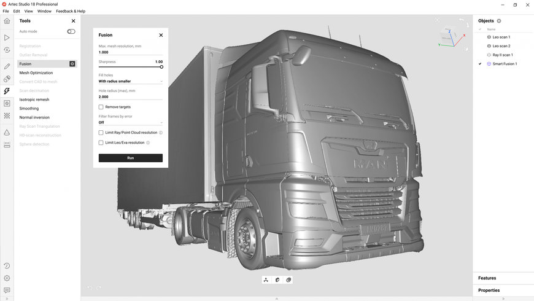Viewport: 534px width, 301px height.
Task: Click the coordinate axes viewport icon
Action: click(266, 280)
